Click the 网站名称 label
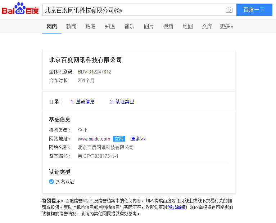 [x=59, y=148]
